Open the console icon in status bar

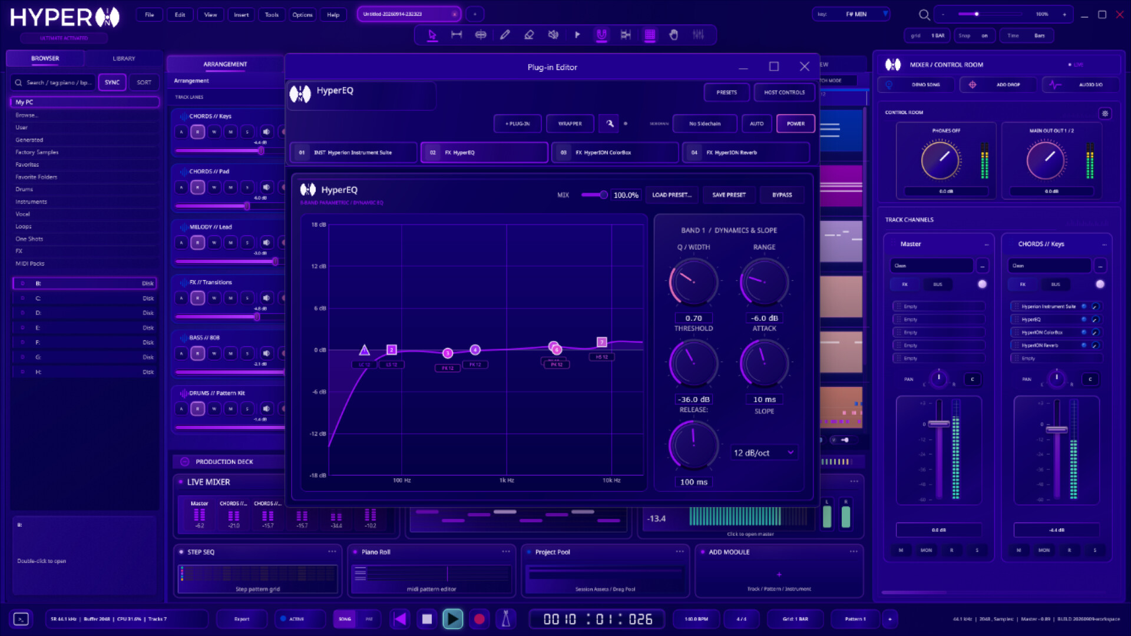(21, 619)
